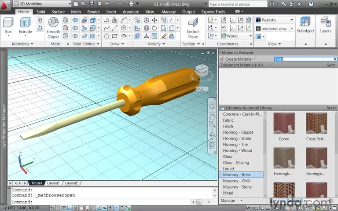
Task: Click the Polyline draw tool
Action: [107, 20]
